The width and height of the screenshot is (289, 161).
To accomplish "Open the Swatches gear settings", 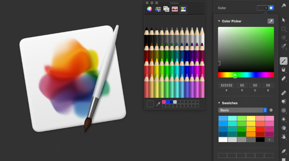I will coord(271,110).
